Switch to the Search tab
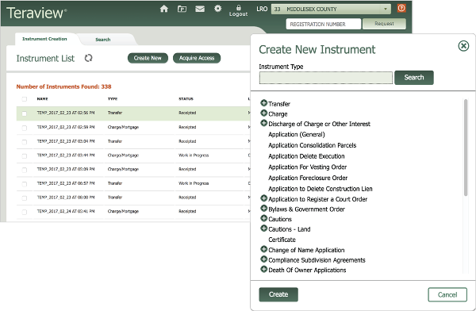 coord(103,40)
